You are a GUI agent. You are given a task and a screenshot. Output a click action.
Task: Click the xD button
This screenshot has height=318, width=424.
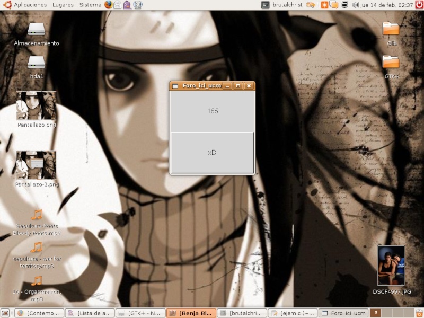[213, 153]
